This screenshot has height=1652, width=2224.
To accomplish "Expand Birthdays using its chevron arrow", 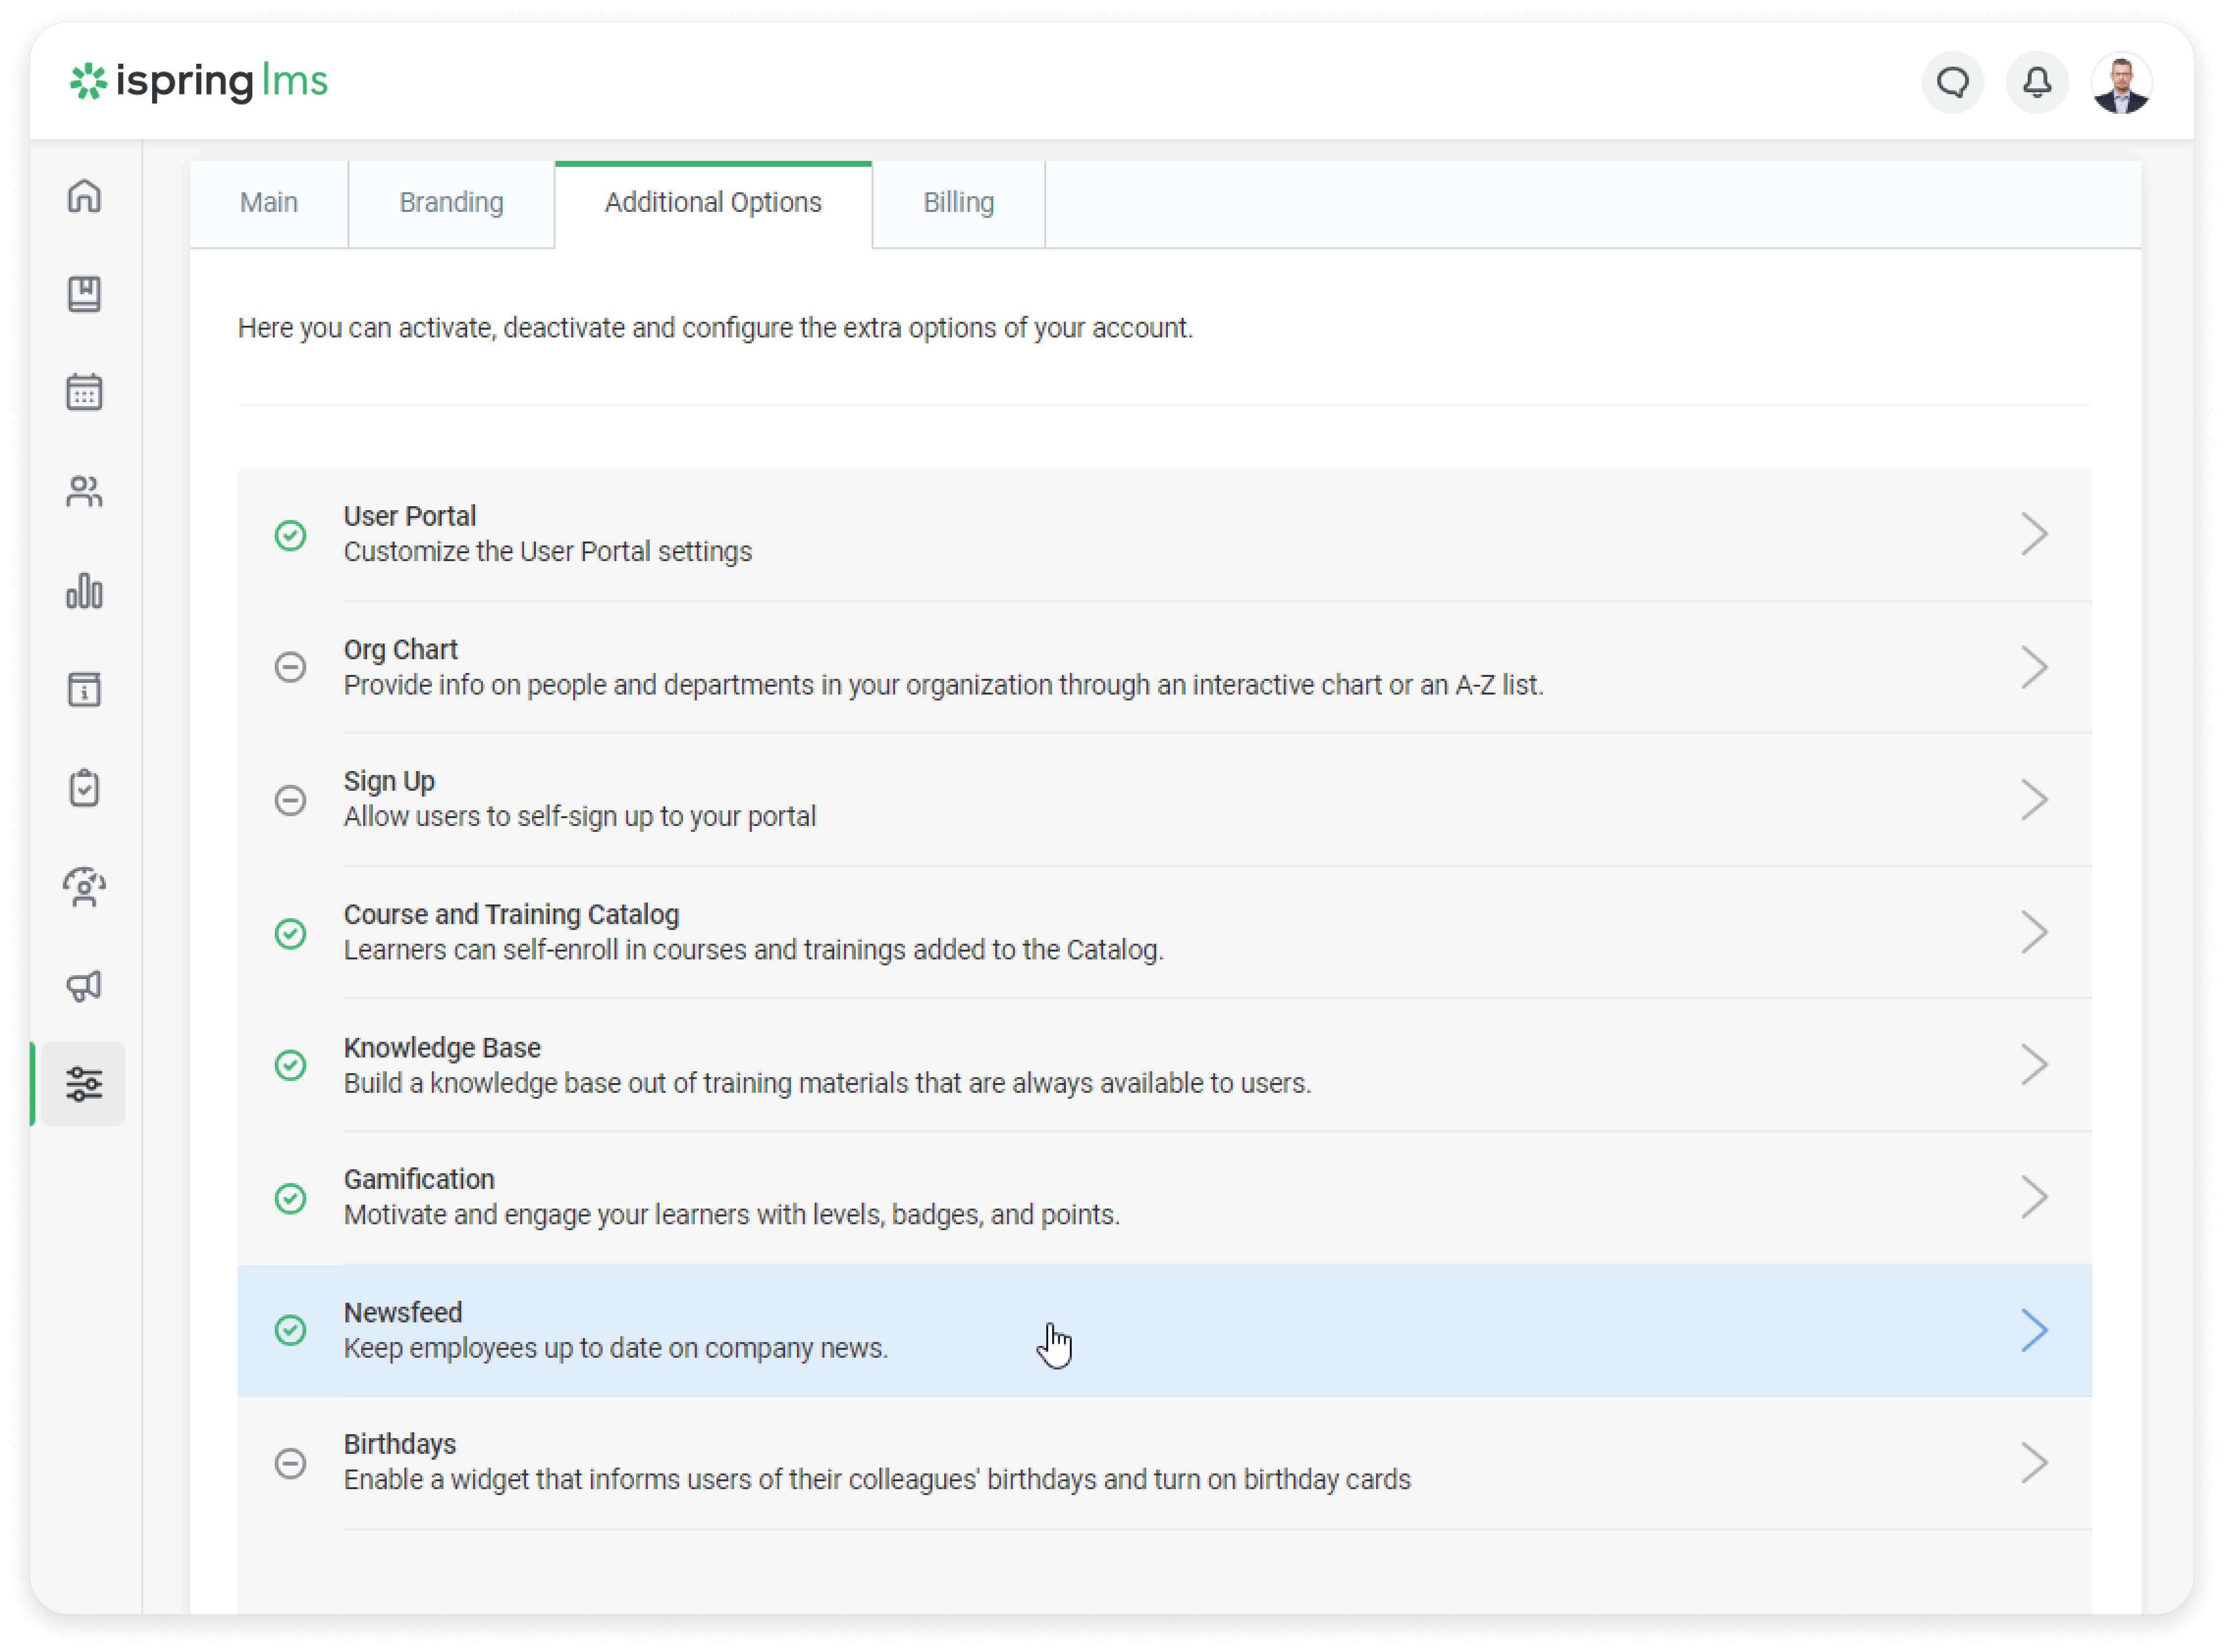I will [2033, 1462].
